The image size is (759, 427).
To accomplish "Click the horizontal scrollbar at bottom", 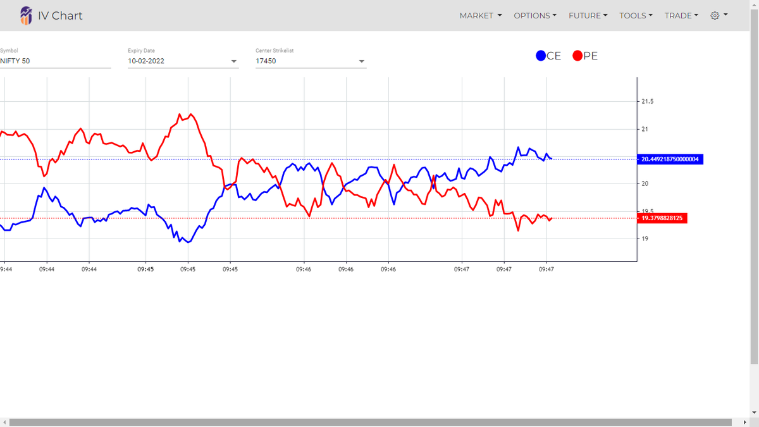I will tap(370, 422).
